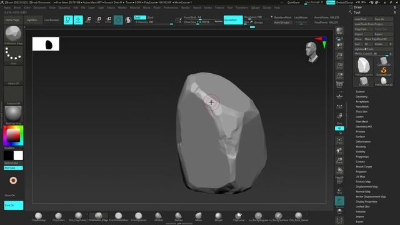400x225 pixels.
Task: Activate the Draw mode button
Action: tap(78, 20)
